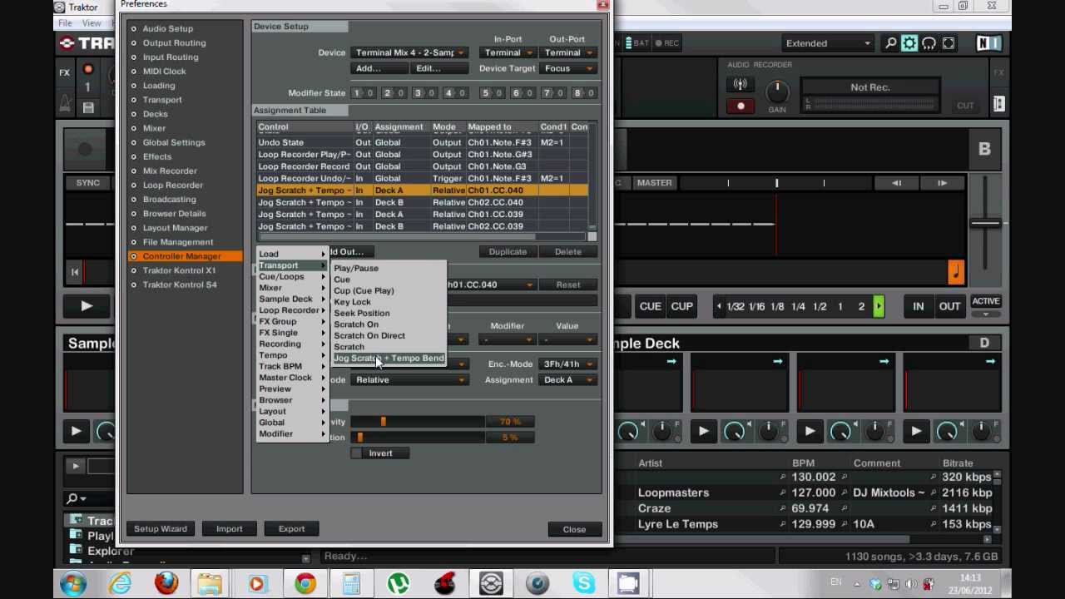
Task: Click the save snapshot disk icon under FX
Action: (x=88, y=107)
